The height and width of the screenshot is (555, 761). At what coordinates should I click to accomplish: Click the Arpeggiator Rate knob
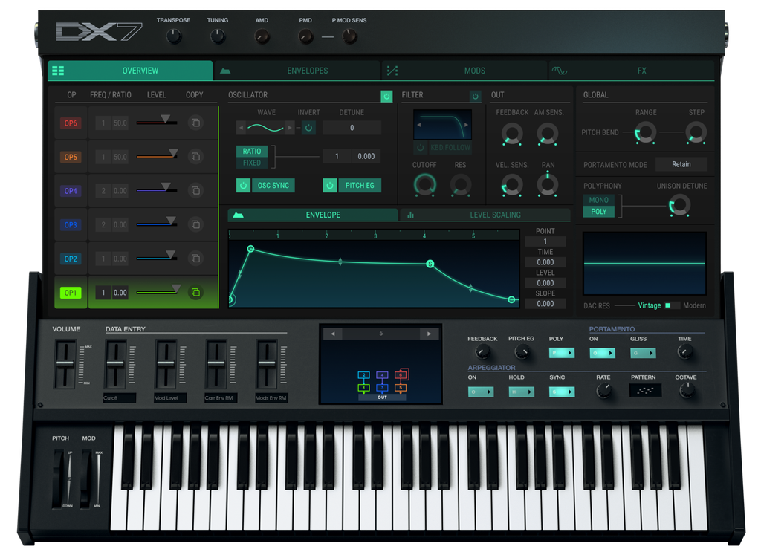click(x=603, y=390)
